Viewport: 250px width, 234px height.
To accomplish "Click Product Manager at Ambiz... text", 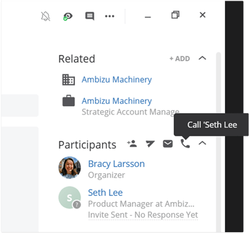I will [x=141, y=204].
